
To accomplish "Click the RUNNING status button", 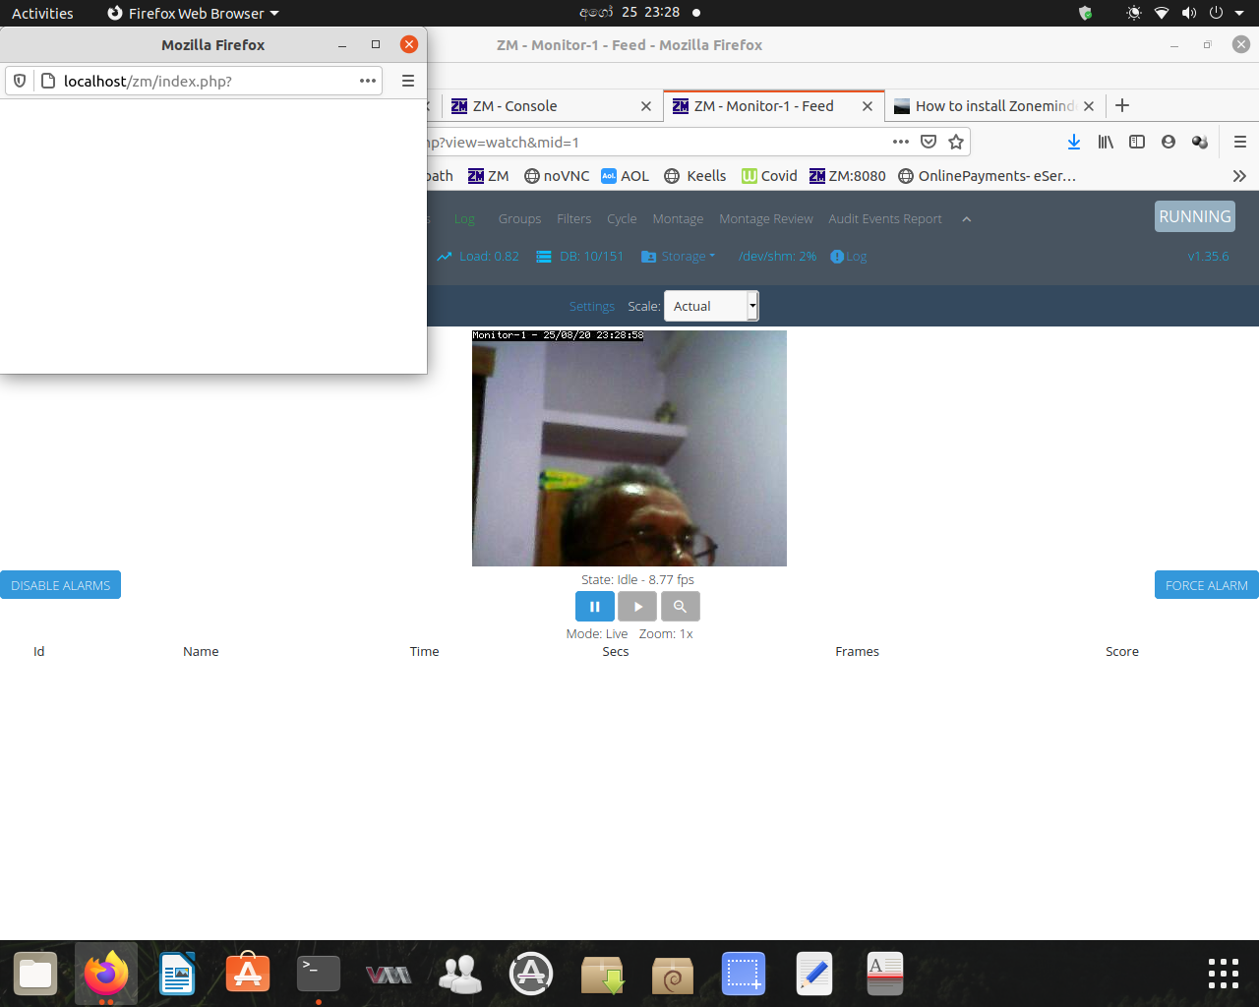I will tap(1195, 216).
